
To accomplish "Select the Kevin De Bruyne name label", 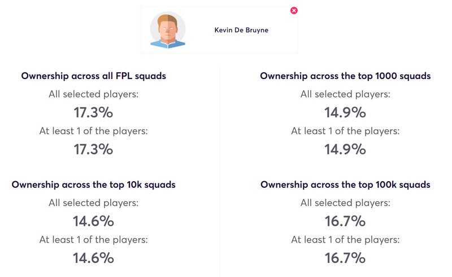I will (241, 30).
